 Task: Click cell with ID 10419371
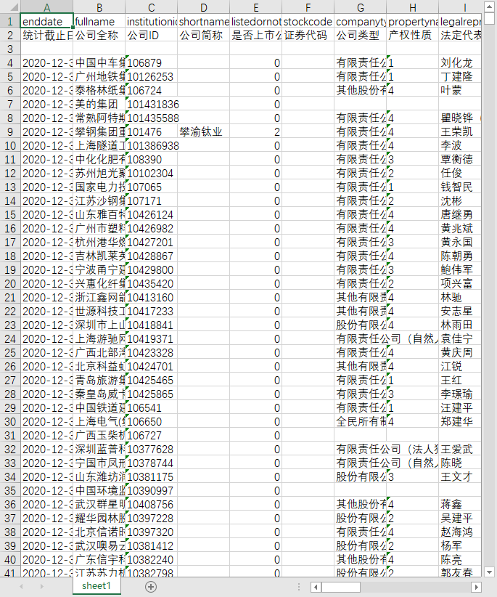[x=152, y=339]
